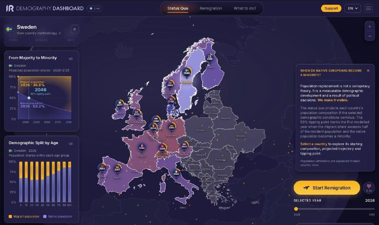The image size is (379, 225).
Task: Select the Norway map marker
Action: (170, 85)
